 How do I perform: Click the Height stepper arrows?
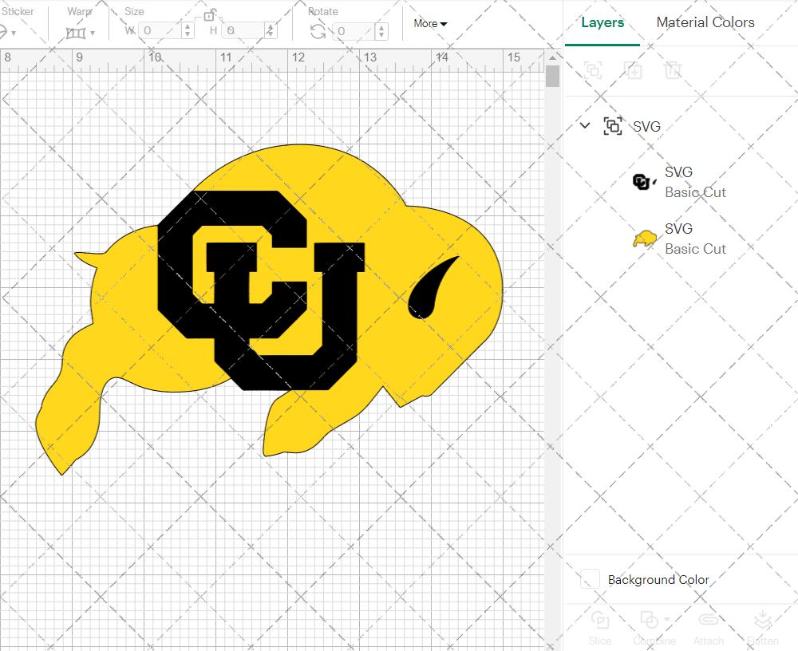coord(271,30)
